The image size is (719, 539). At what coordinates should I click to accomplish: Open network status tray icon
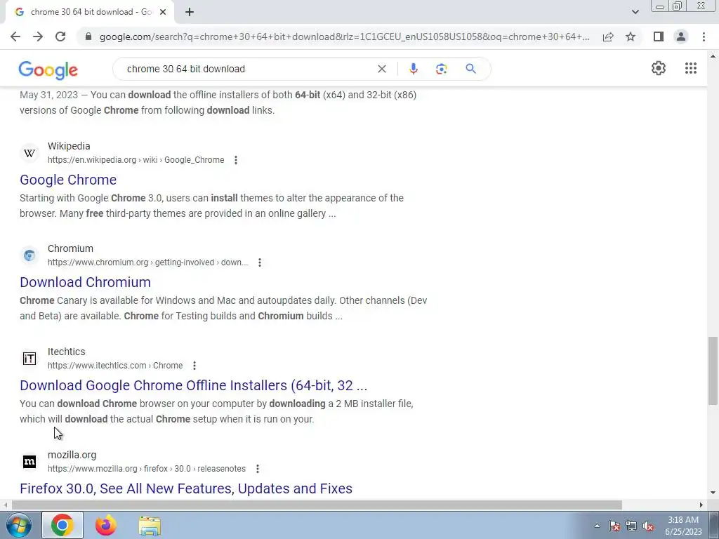click(631, 526)
